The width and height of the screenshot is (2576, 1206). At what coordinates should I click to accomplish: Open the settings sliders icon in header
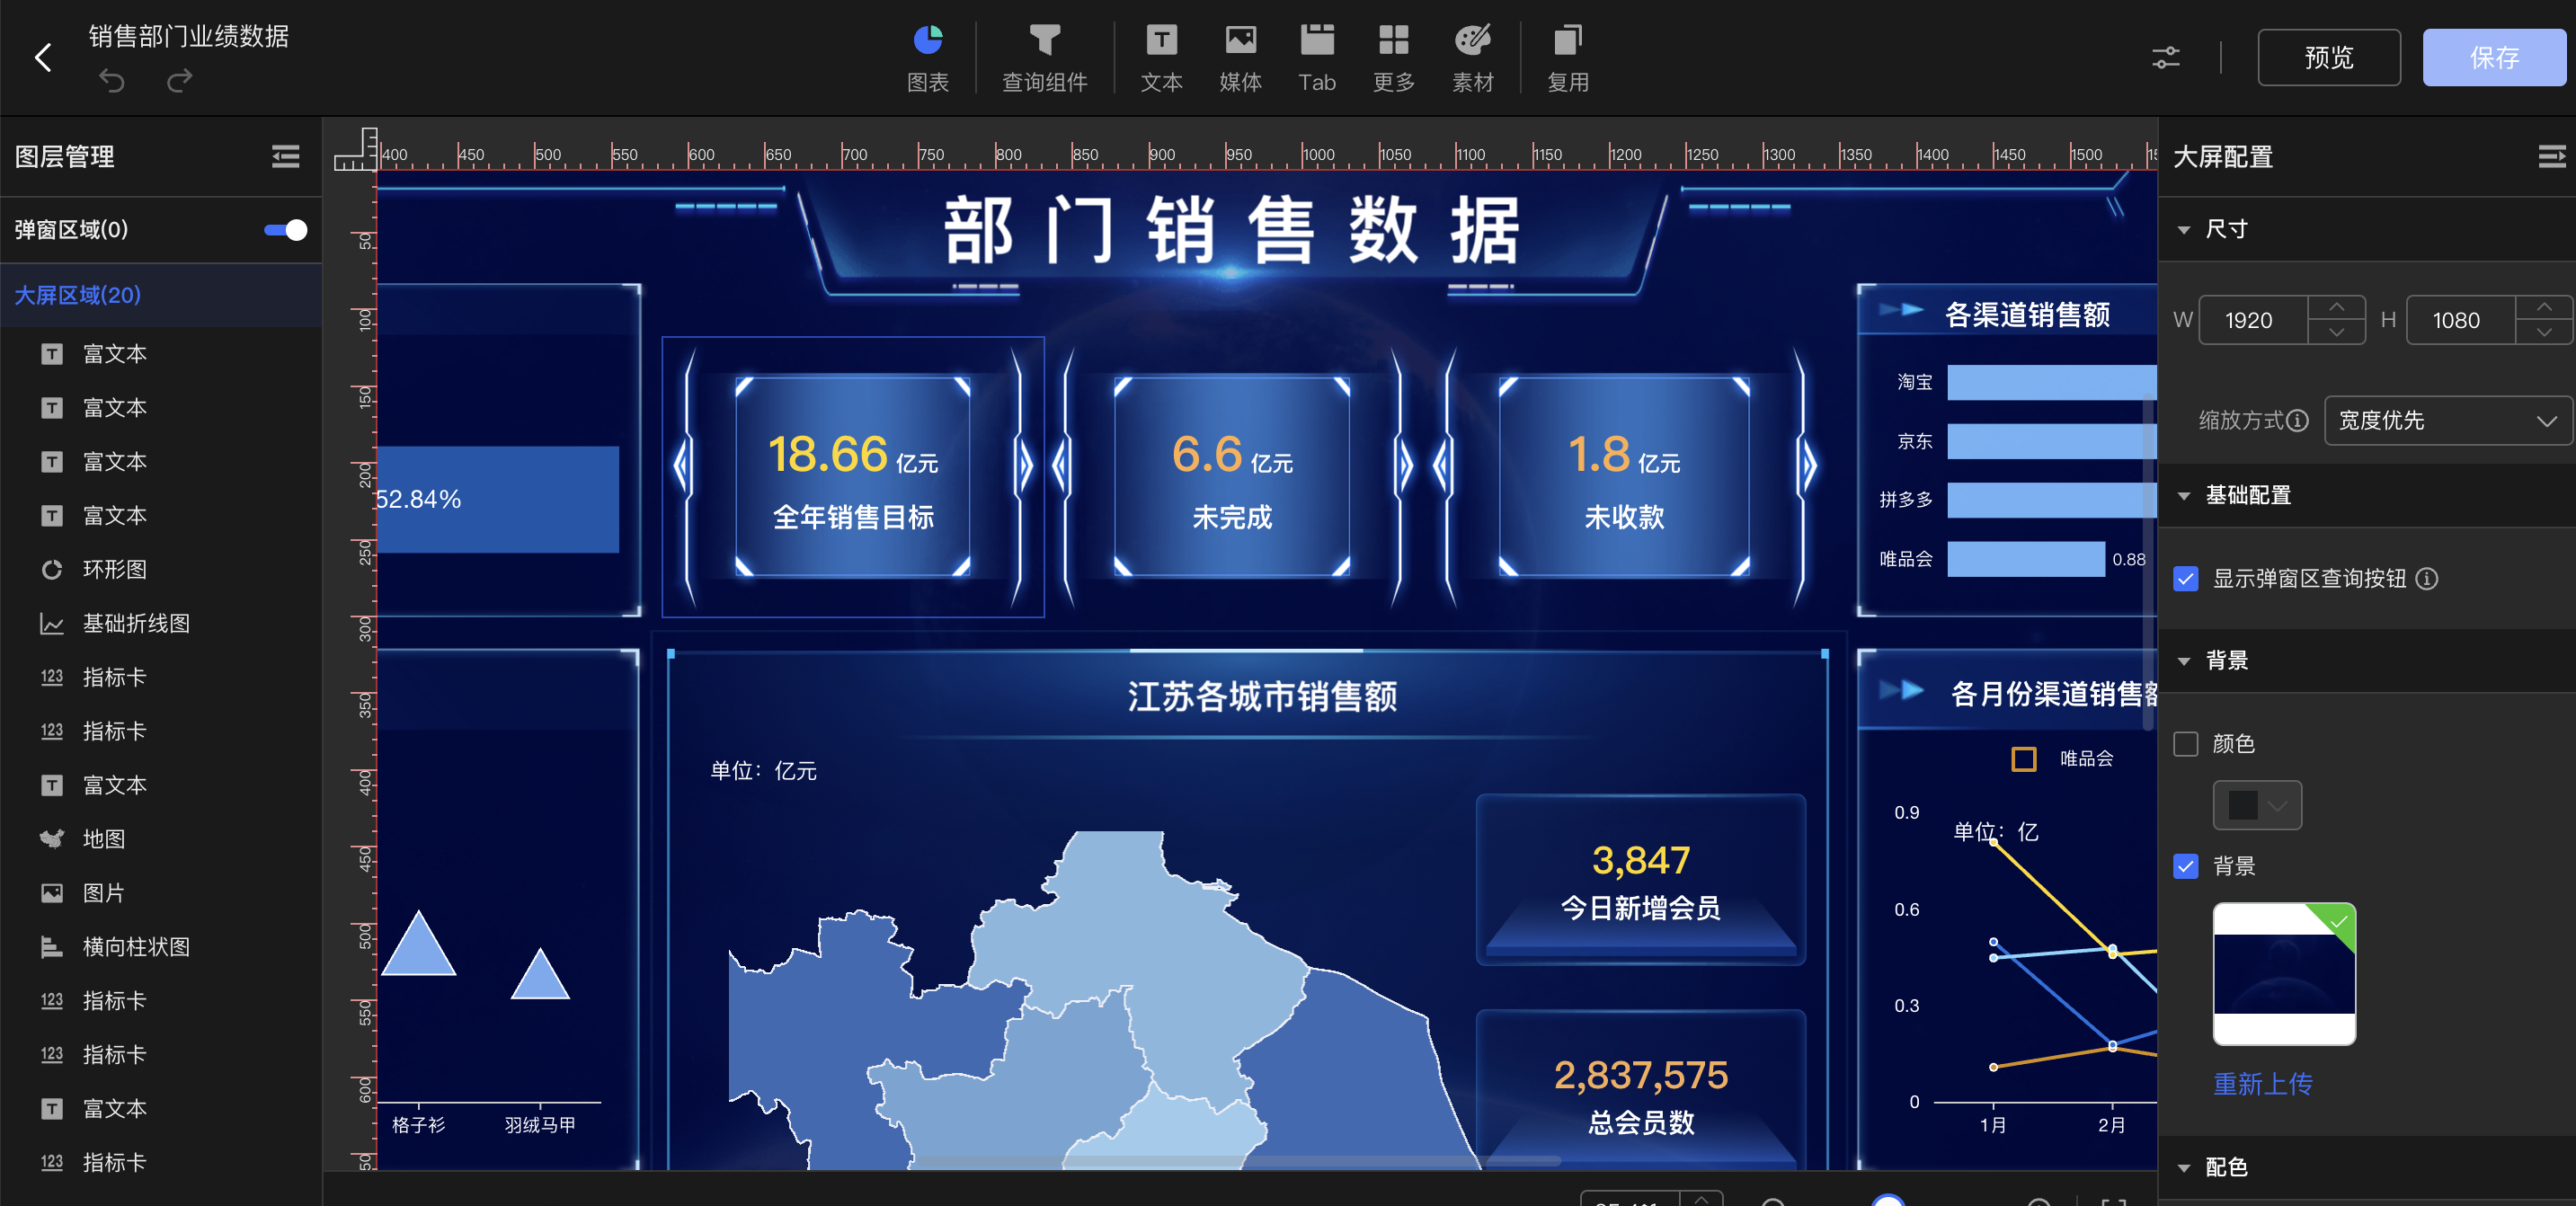click(x=2165, y=58)
